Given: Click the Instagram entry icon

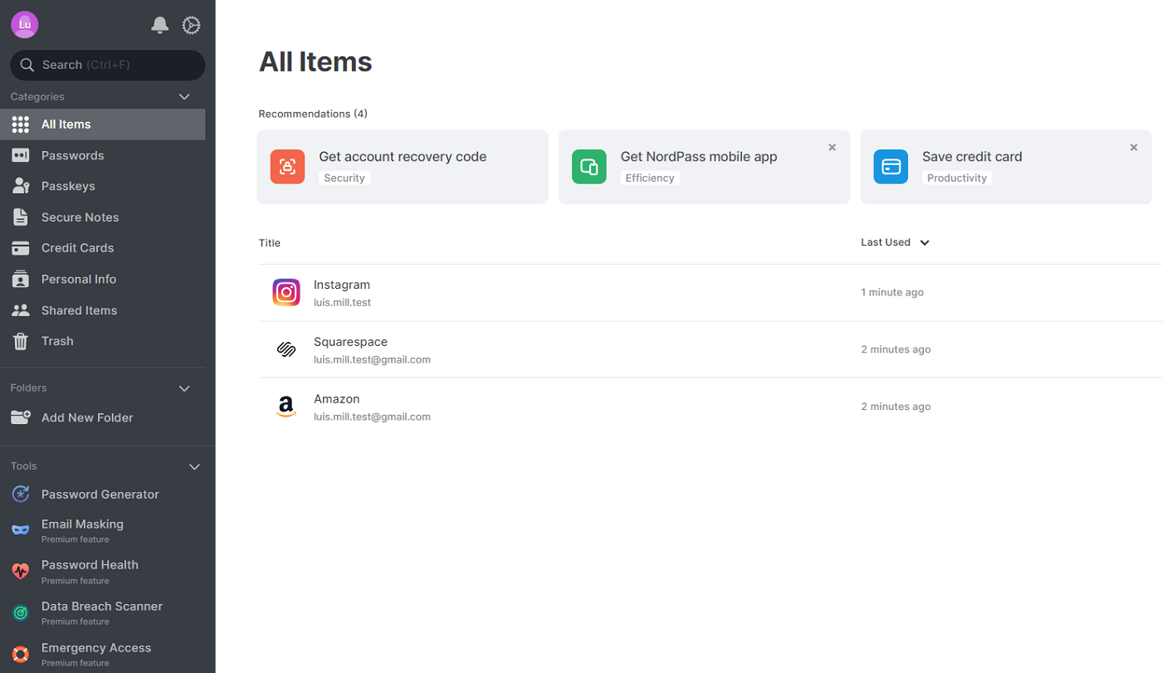Looking at the screenshot, I should 286,293.
